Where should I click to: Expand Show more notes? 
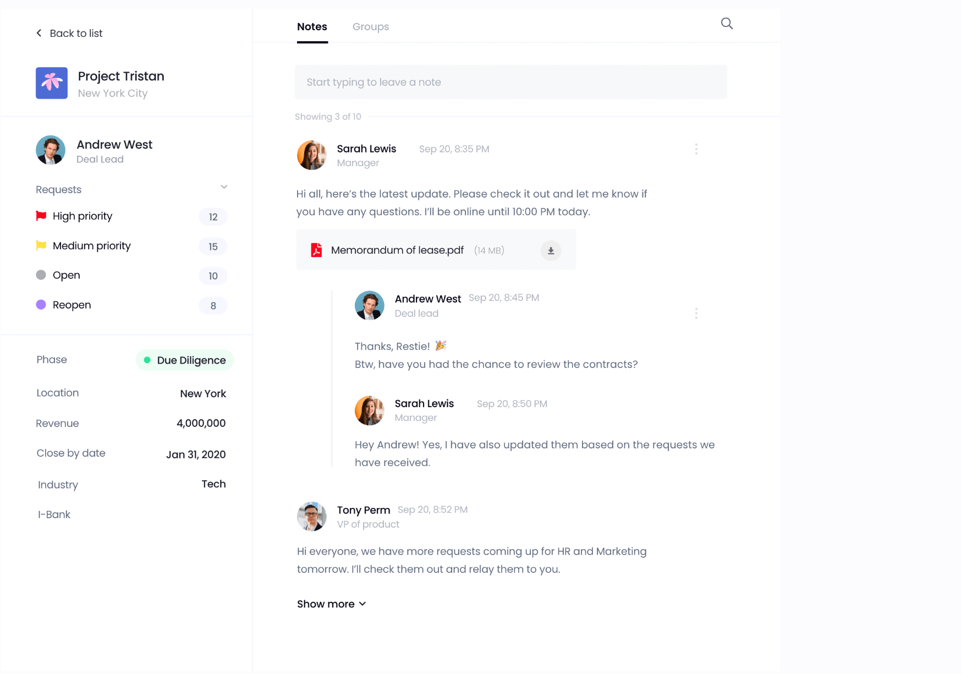tap(331, 604)
